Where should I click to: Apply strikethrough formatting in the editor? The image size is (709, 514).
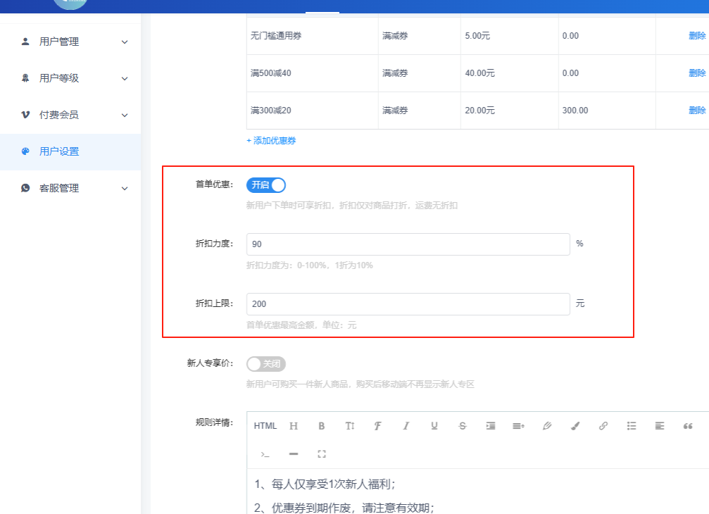(x=462, y=426)
